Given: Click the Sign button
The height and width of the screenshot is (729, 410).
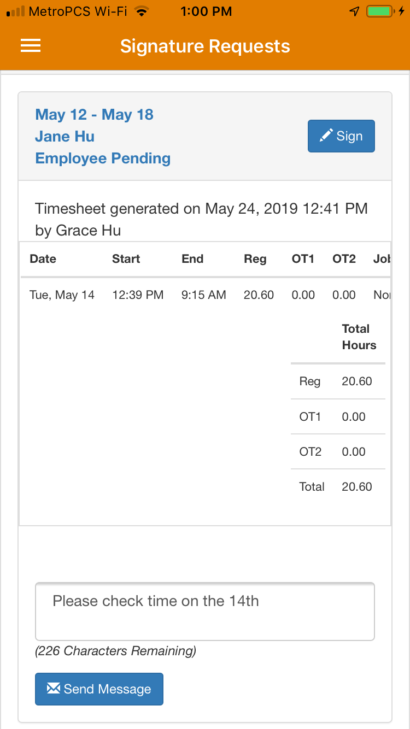Looking at the screenshot, I should tap(341, 136).
